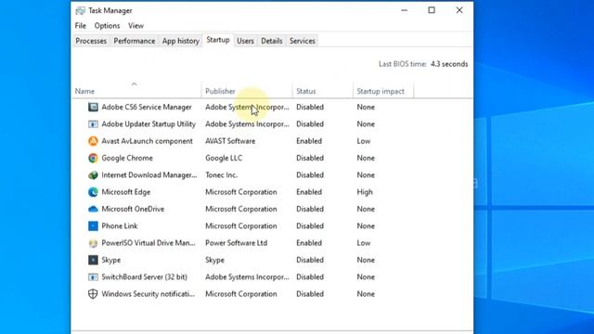594x334 pixels.
Task: Click the Disabled status of Skype
Action: 310,260
